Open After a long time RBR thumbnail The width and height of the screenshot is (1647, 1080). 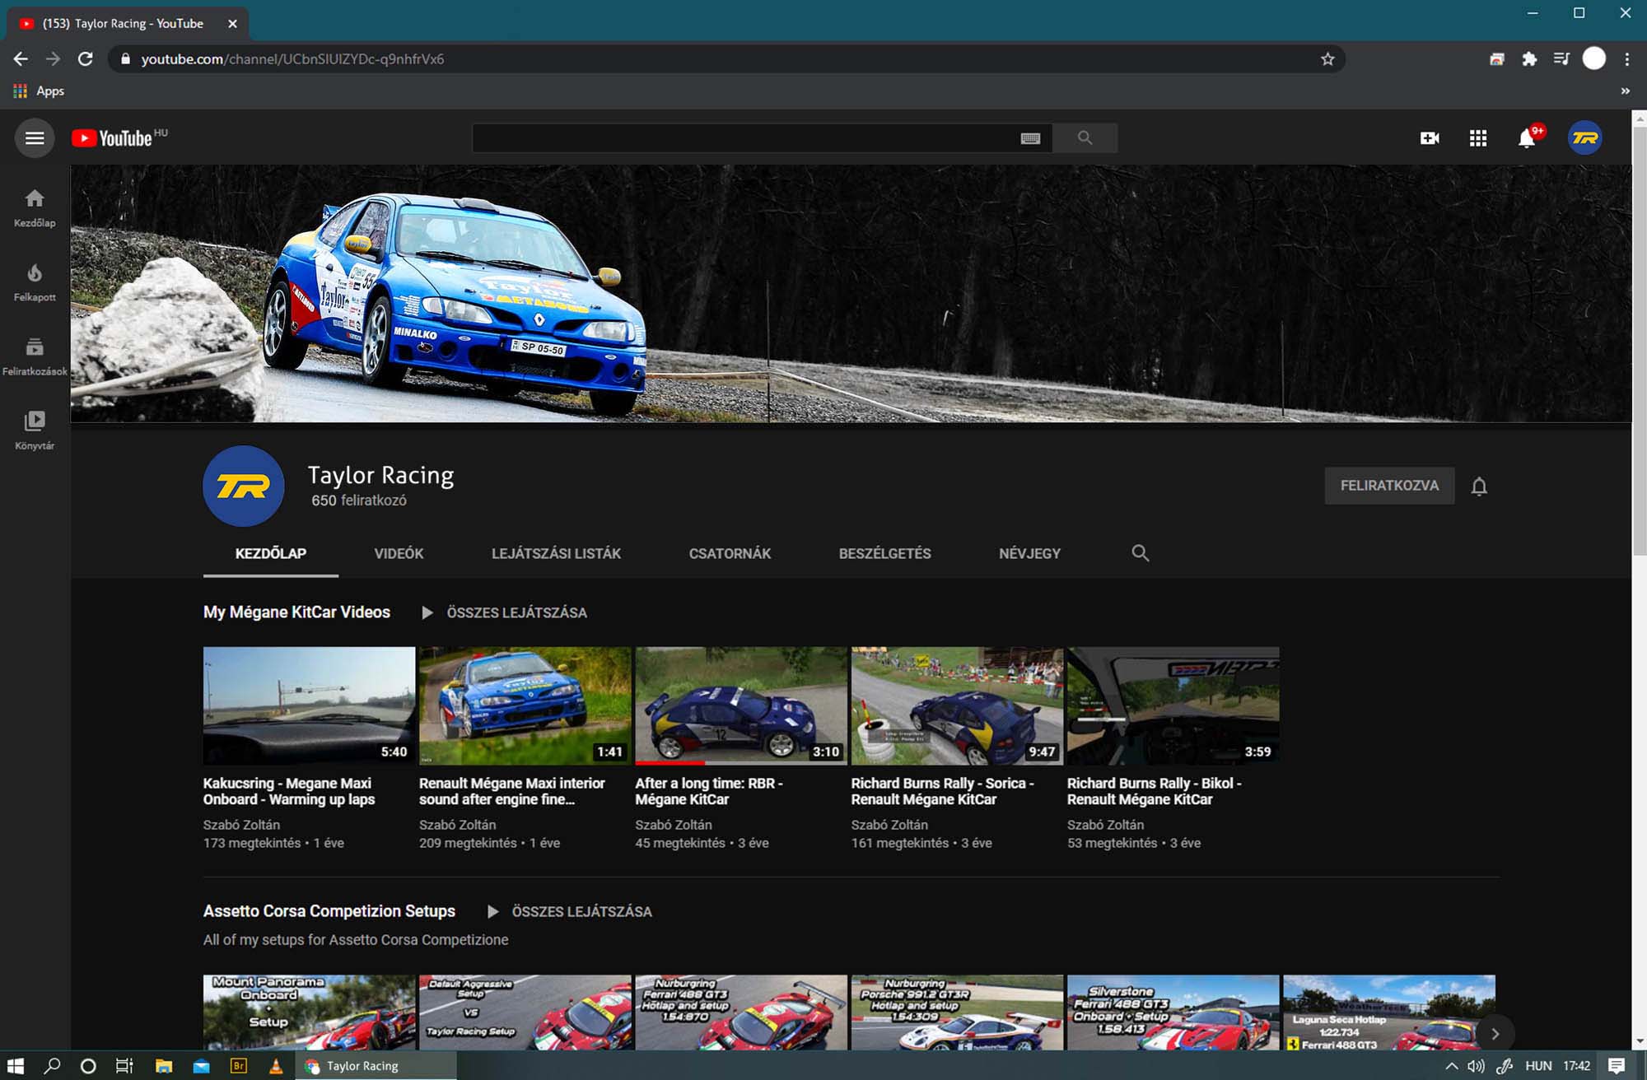pos(741,705)
